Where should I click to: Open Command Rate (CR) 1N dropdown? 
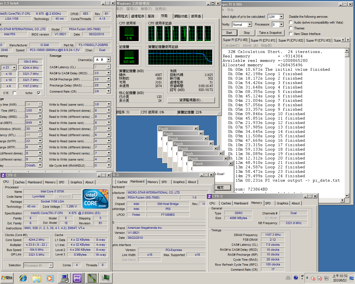(109, 91)
